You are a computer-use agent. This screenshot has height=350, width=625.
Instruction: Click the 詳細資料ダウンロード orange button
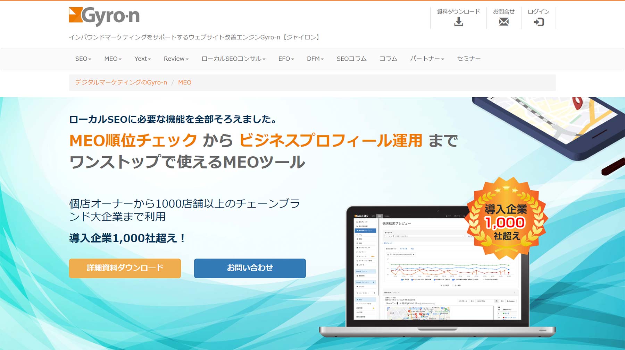[125, 268]
